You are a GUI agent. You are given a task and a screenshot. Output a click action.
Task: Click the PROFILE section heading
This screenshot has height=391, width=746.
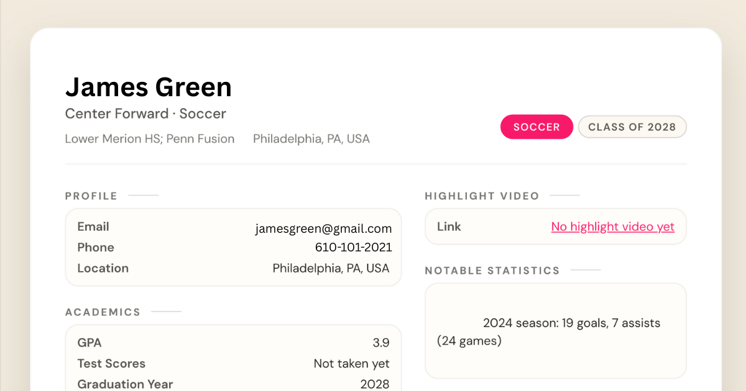point(91,196)
